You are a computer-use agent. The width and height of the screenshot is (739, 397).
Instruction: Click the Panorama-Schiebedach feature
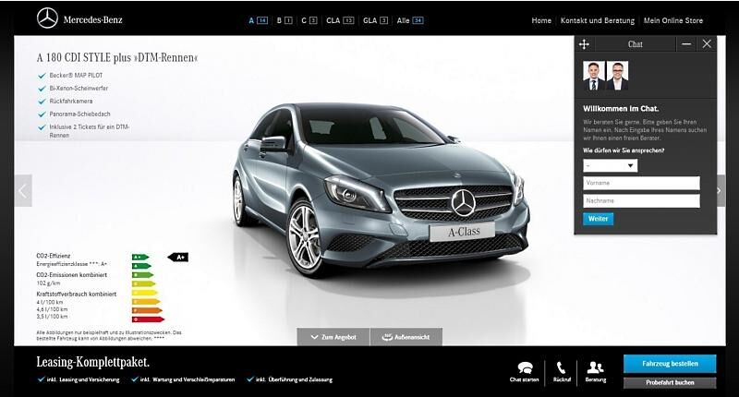75,114
